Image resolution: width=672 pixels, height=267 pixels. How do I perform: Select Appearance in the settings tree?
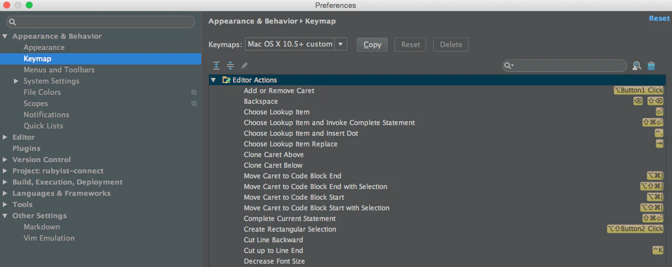44,48
